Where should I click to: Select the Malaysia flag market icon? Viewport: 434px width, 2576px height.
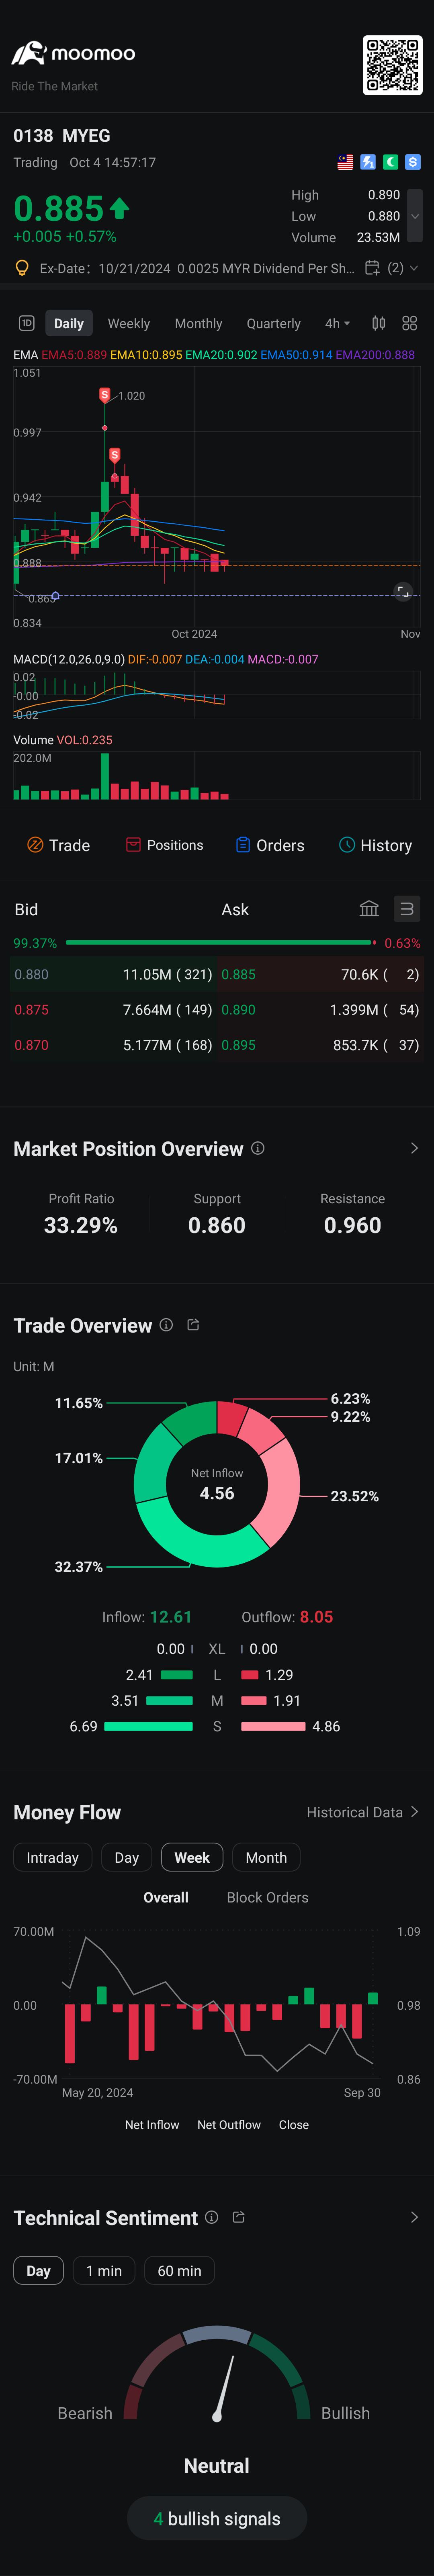coord(345,162)
